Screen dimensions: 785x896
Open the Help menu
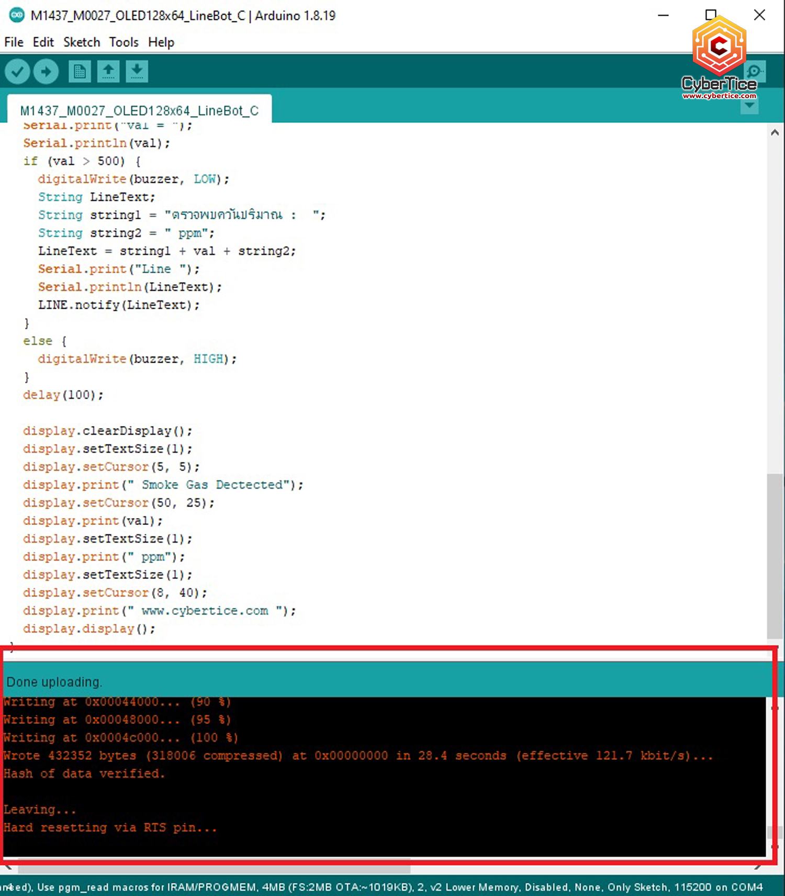pos(161,42)
